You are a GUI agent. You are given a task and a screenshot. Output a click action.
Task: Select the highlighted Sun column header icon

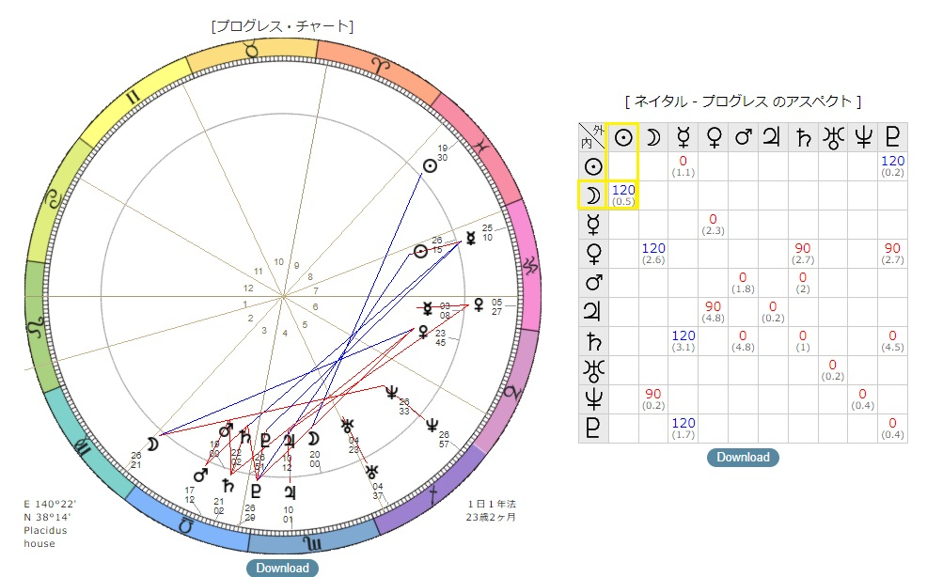point(623,137)
